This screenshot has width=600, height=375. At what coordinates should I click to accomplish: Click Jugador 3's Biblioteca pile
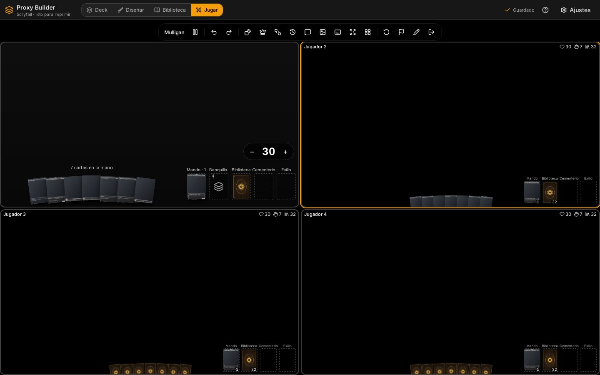click(249, 360)
